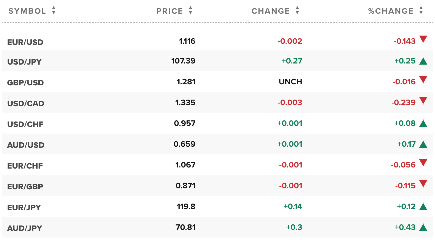Screen dimensions: 435x243
Task: Click the sort arrows beside CHANGE header
Action: click(x=297, y=10)
